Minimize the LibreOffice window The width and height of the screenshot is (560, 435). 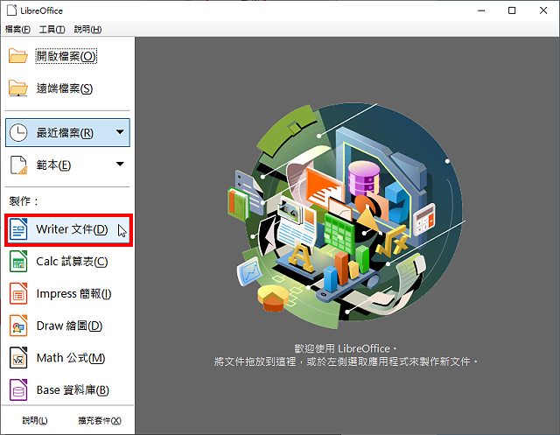point(481,11)
